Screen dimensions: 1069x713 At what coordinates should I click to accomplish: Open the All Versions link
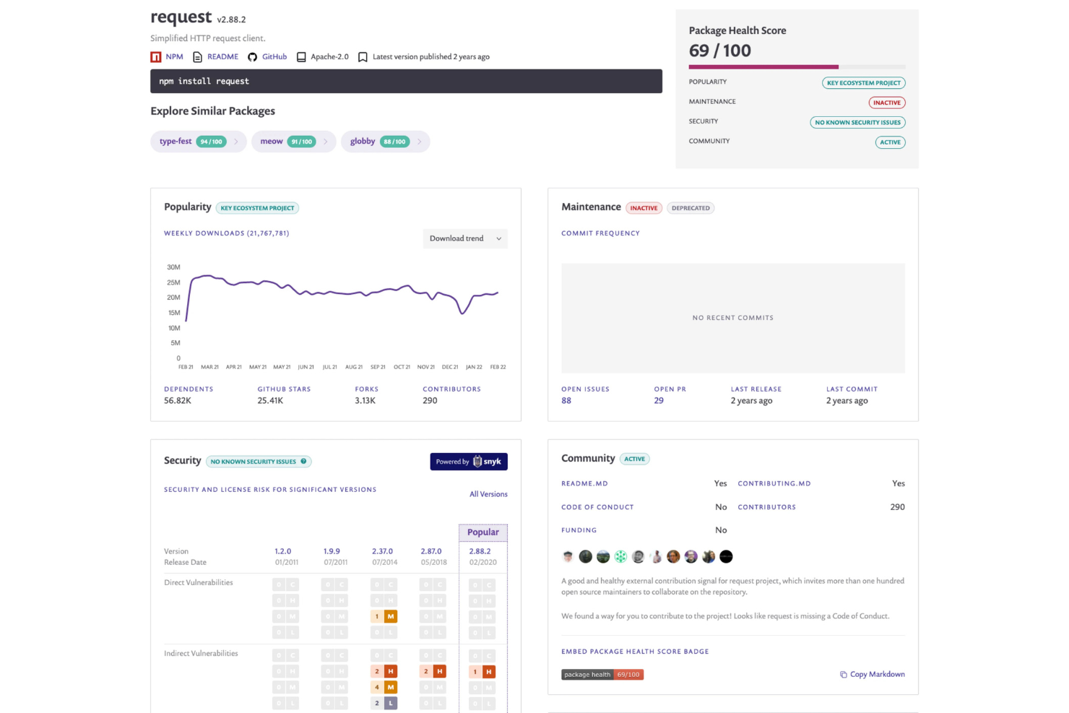[x=488, y=494]
